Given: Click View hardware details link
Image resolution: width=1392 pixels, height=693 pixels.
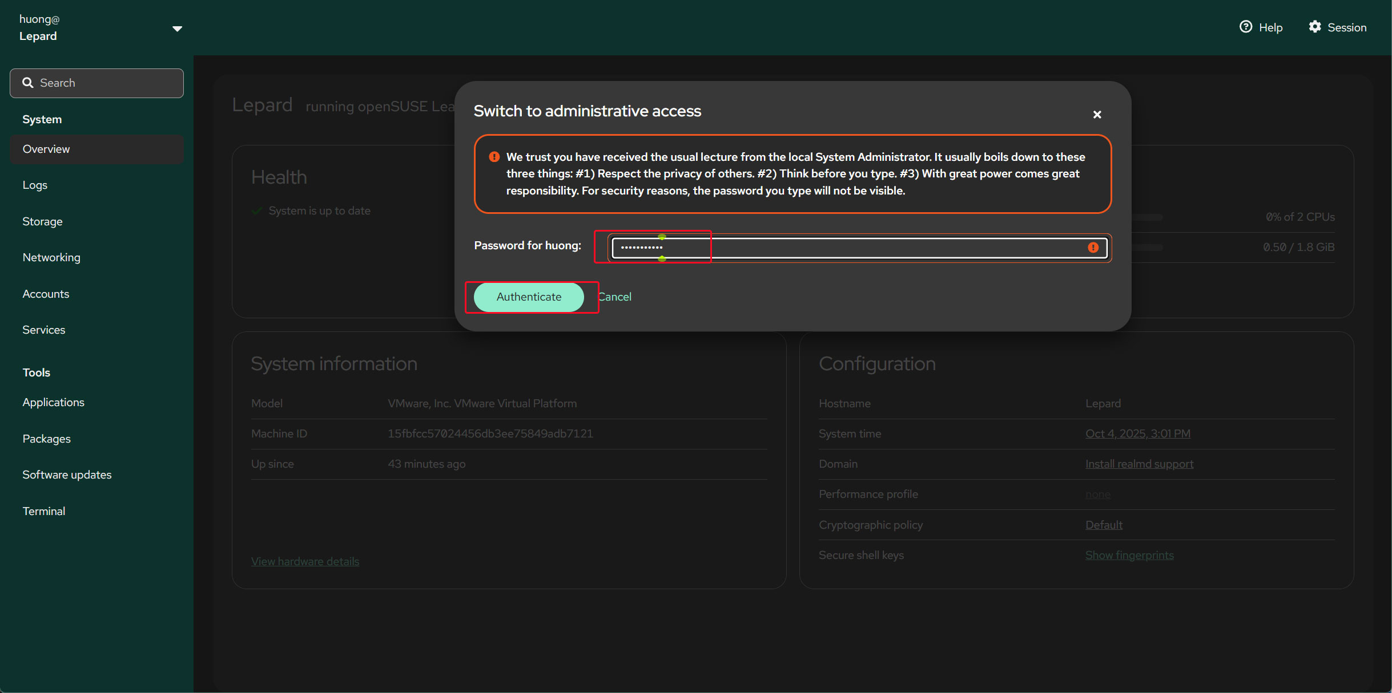Looking at the screenshot, I should (x=305, y=561).
